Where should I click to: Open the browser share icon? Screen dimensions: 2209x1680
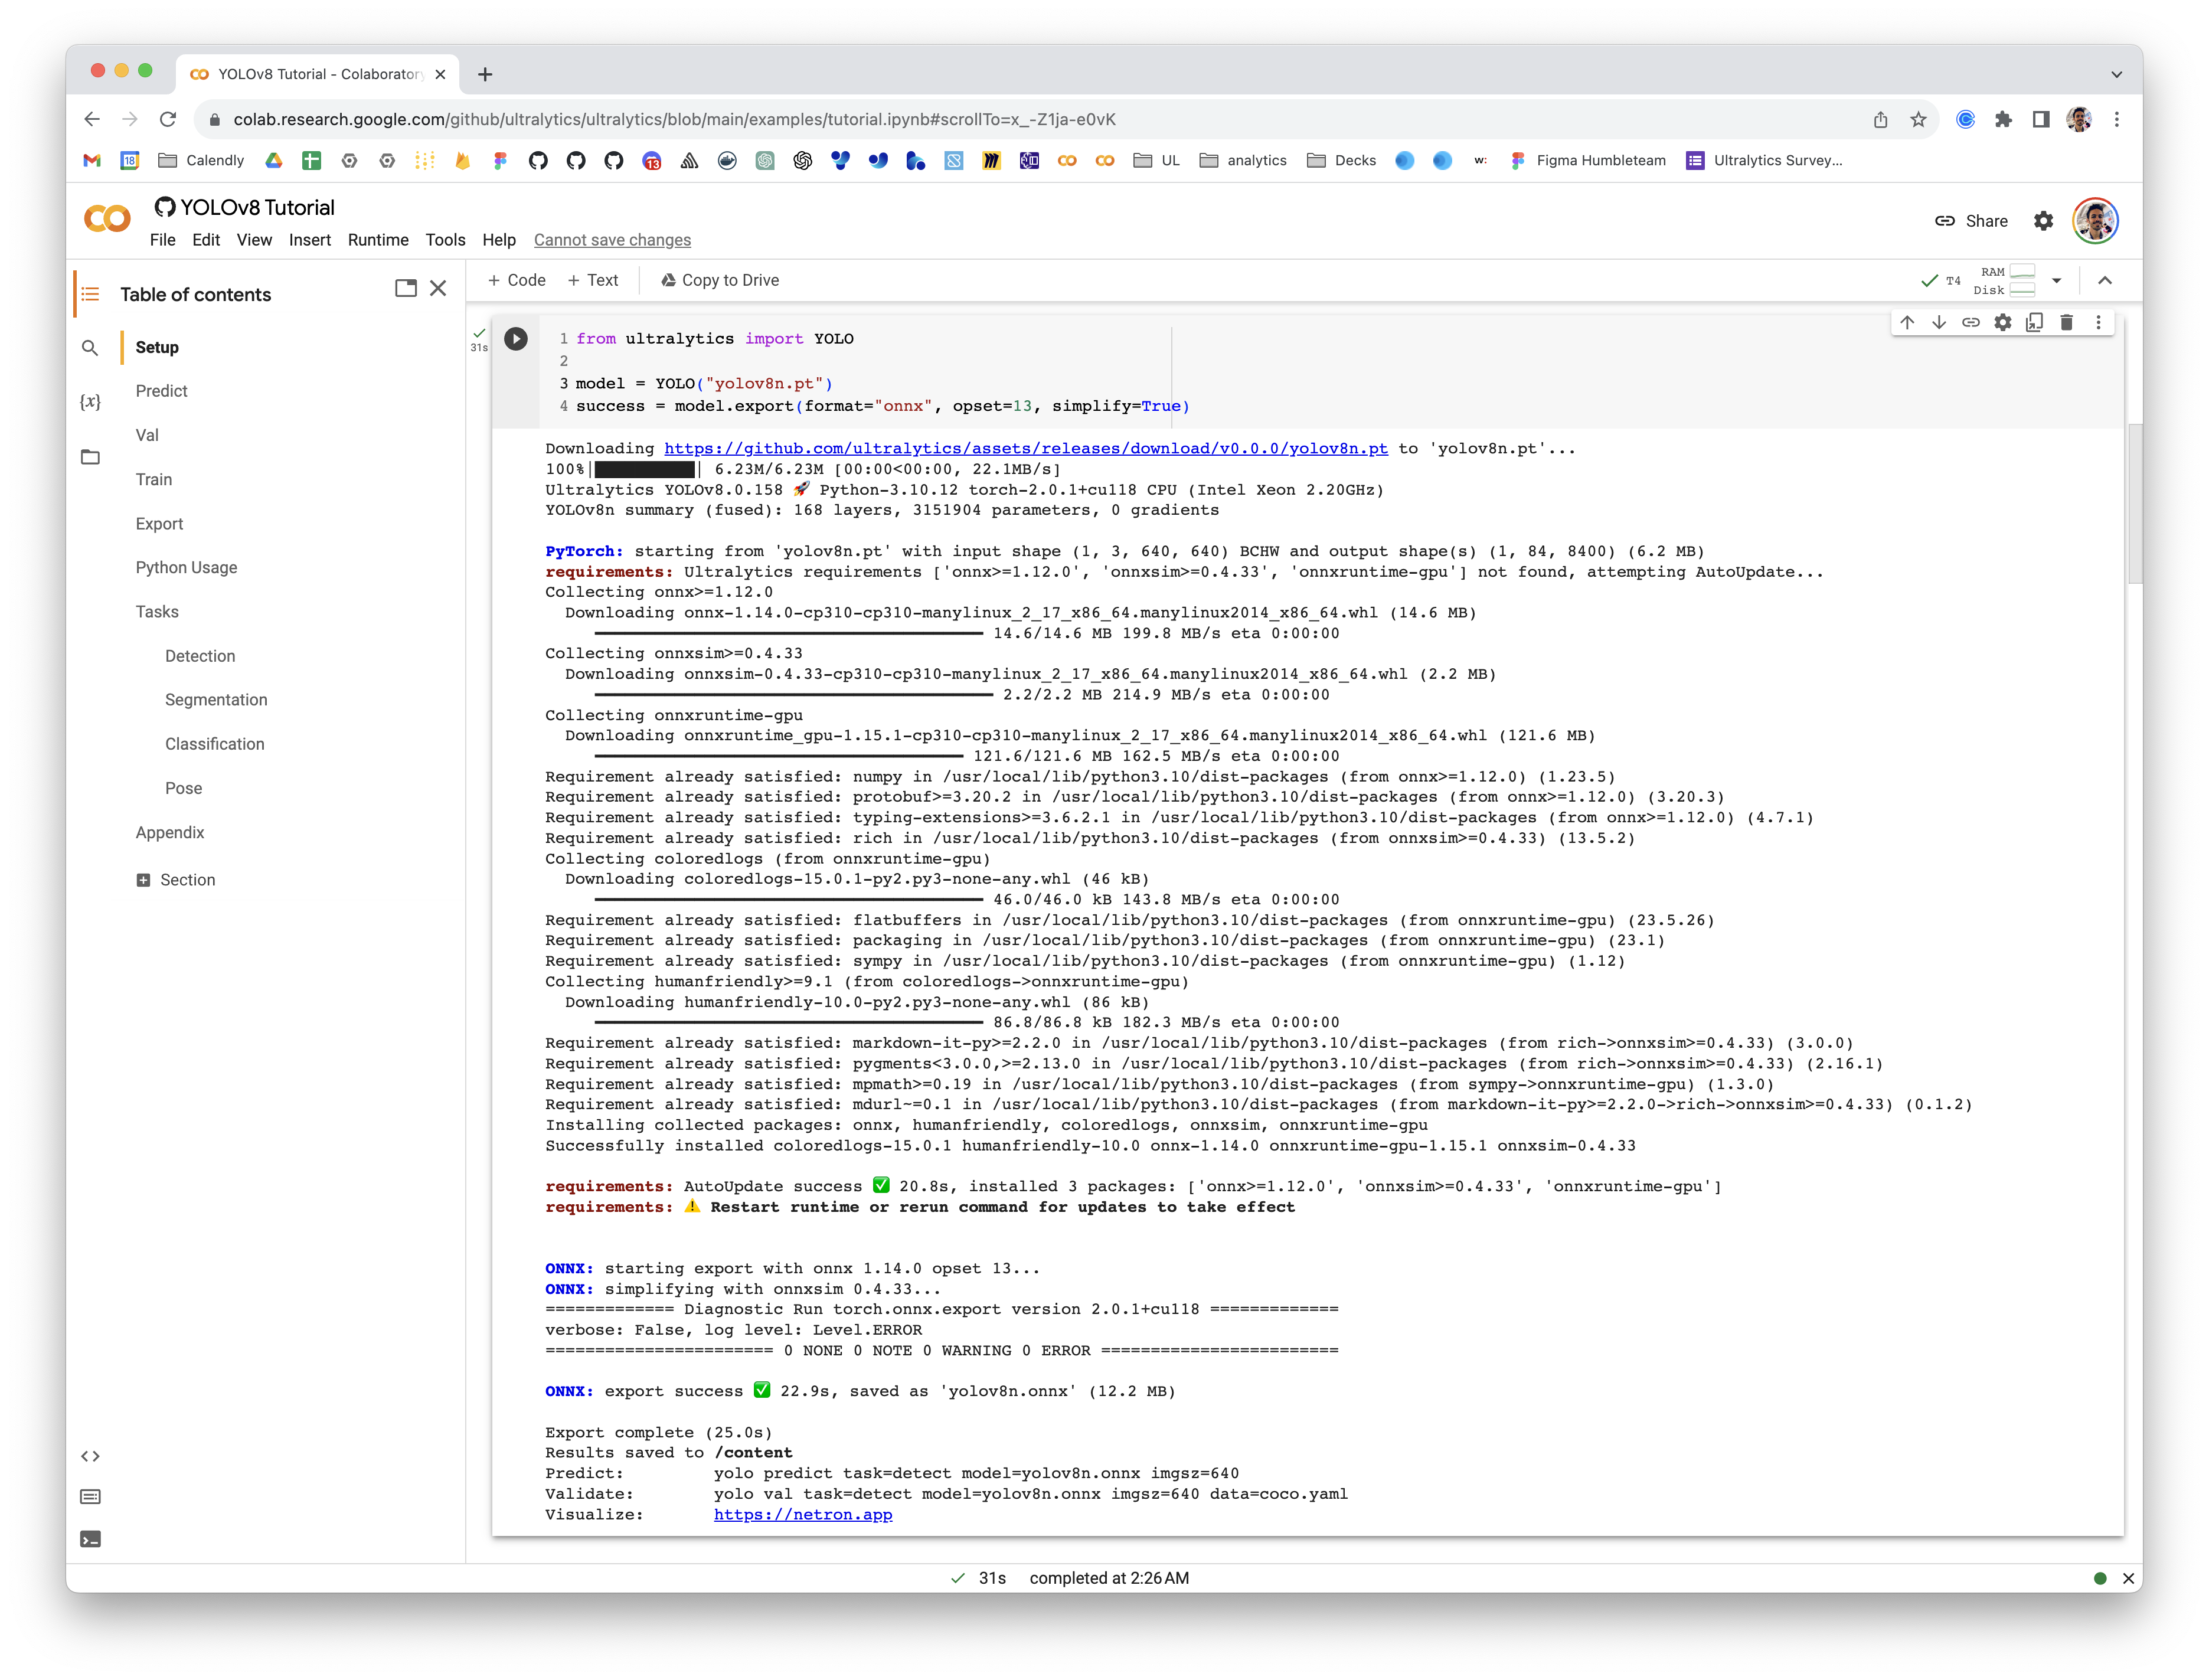(1880, 120)
